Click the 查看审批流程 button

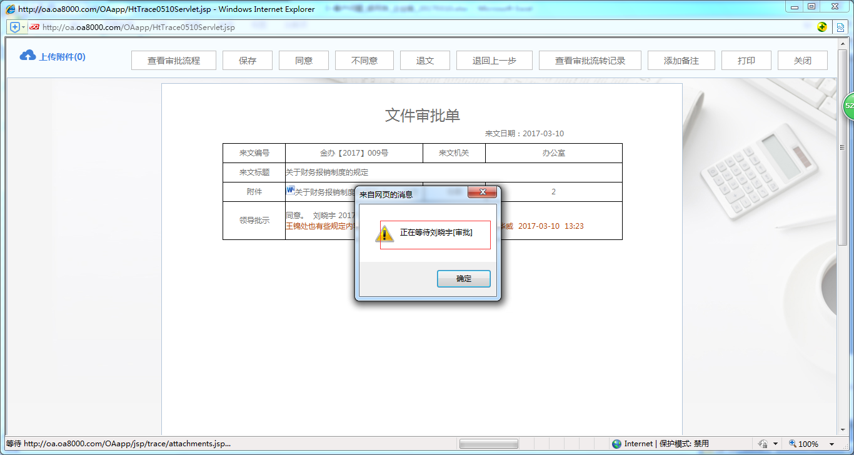[x=174, y=61]
